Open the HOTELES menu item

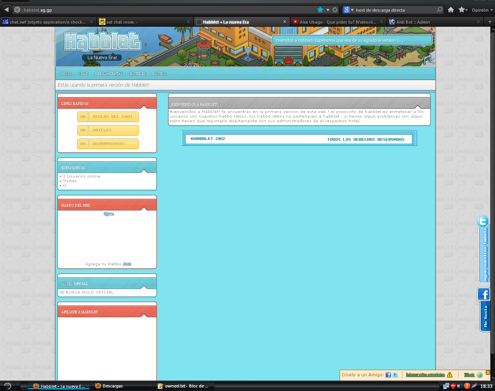click(137, 73)
